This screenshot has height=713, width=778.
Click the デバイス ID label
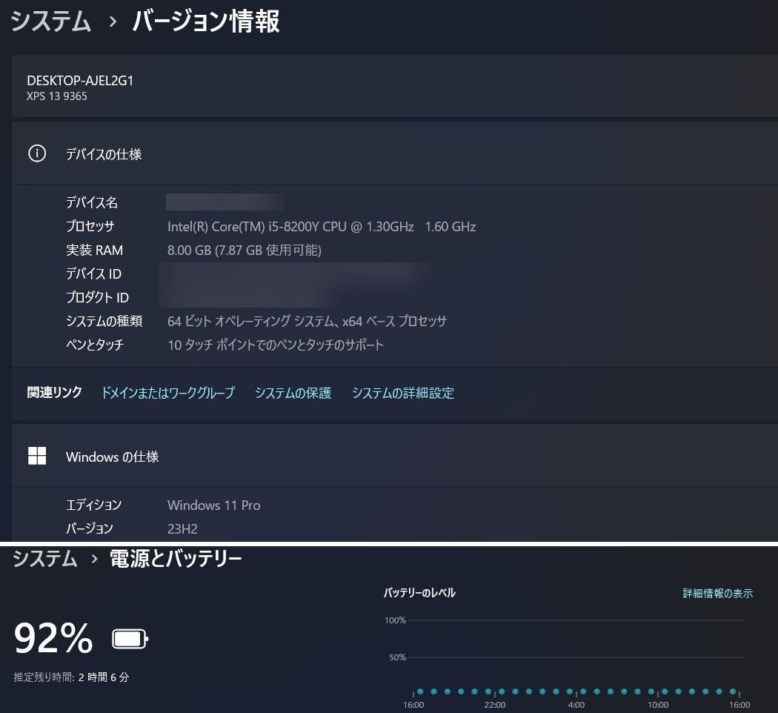coord(94,274)
